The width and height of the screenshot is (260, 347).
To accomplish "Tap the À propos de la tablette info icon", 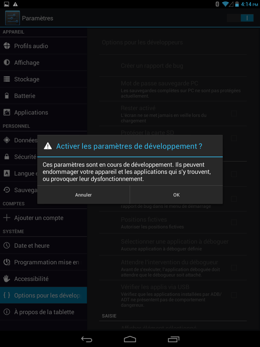I will (7, 312).
